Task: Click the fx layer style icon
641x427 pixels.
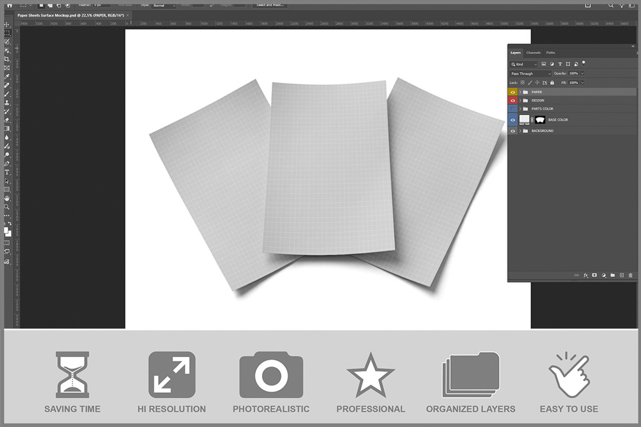Action: click(586, 275)
